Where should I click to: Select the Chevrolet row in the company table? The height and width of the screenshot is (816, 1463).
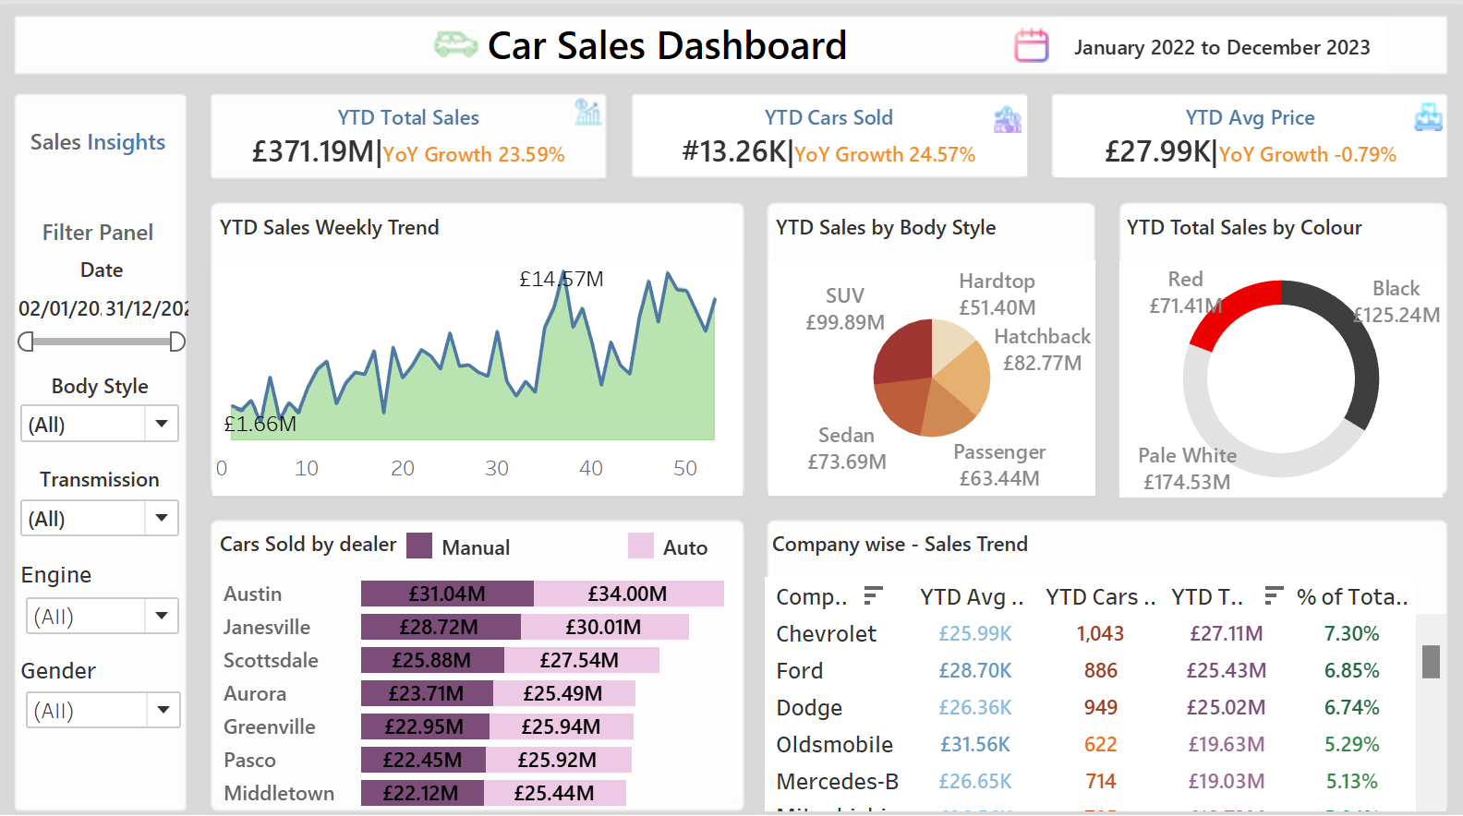[826, 634]
